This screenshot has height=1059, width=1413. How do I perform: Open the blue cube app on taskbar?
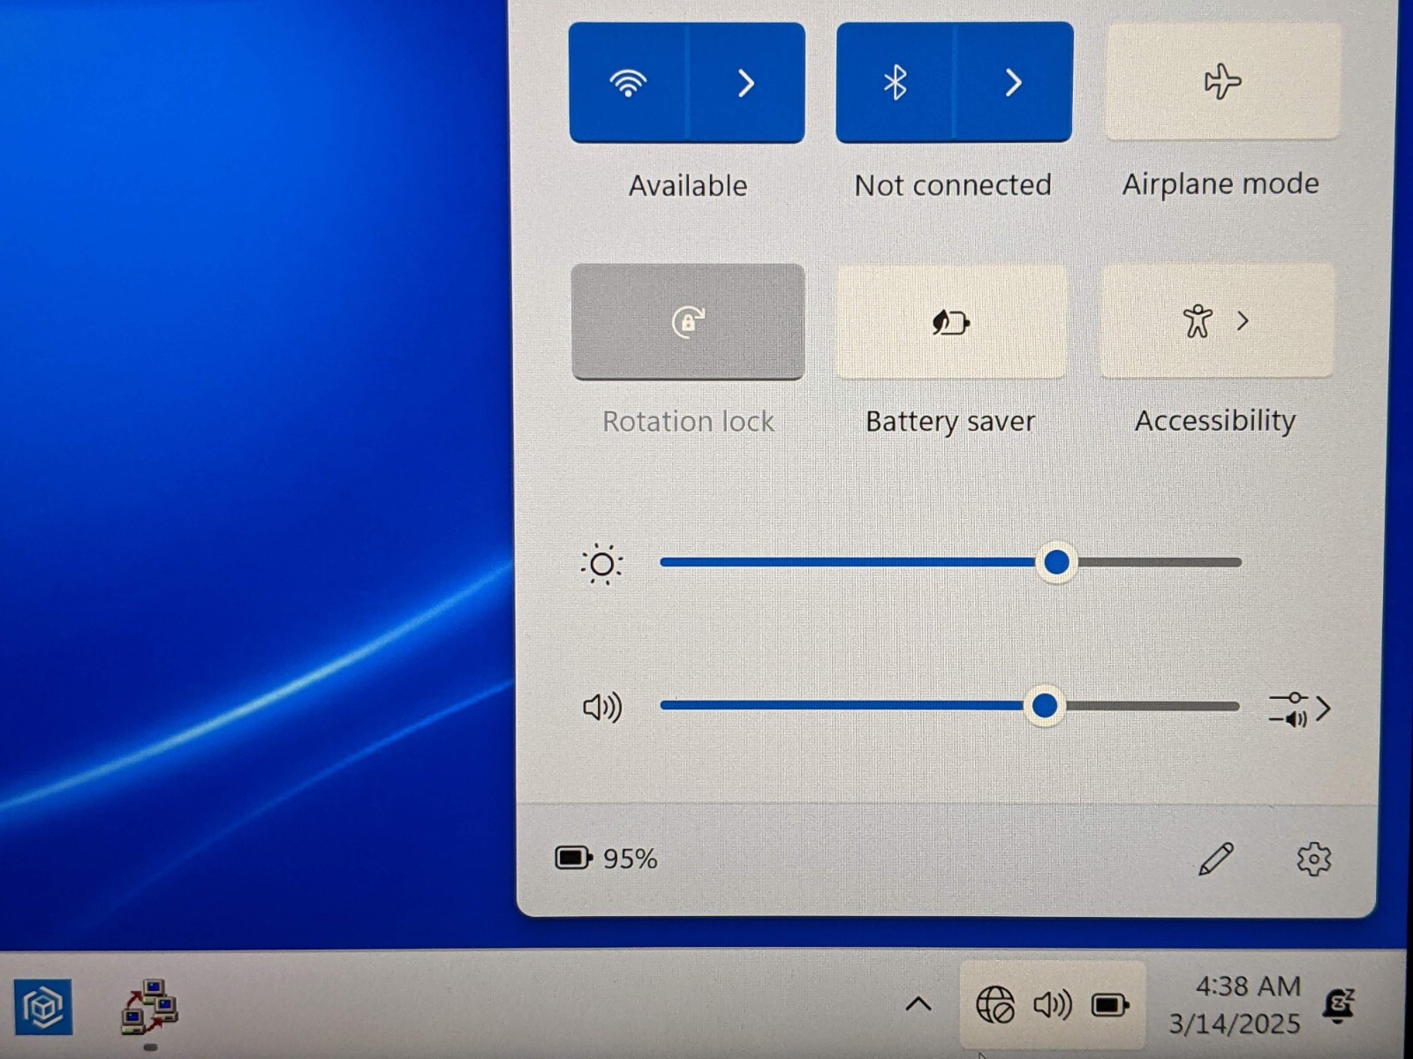point(43,1007)
